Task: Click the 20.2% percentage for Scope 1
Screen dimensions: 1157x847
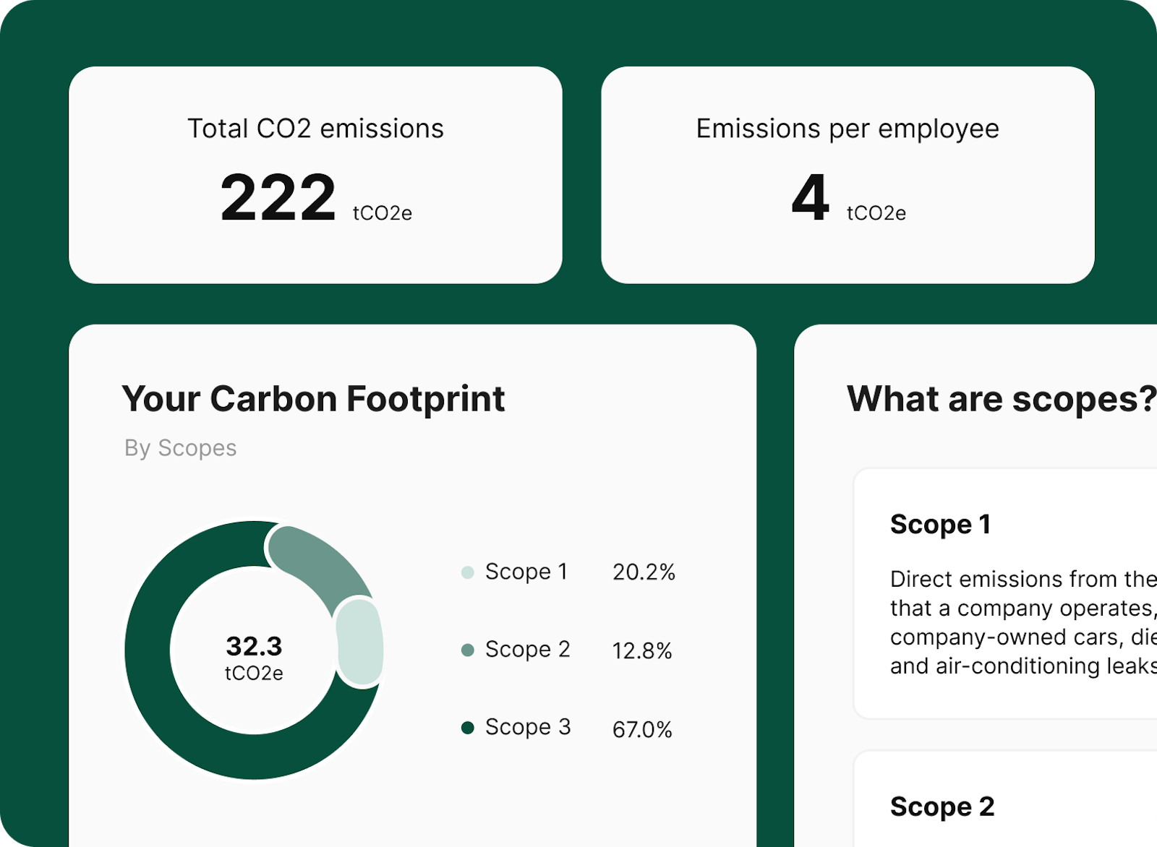Action: tap(644, 572)
